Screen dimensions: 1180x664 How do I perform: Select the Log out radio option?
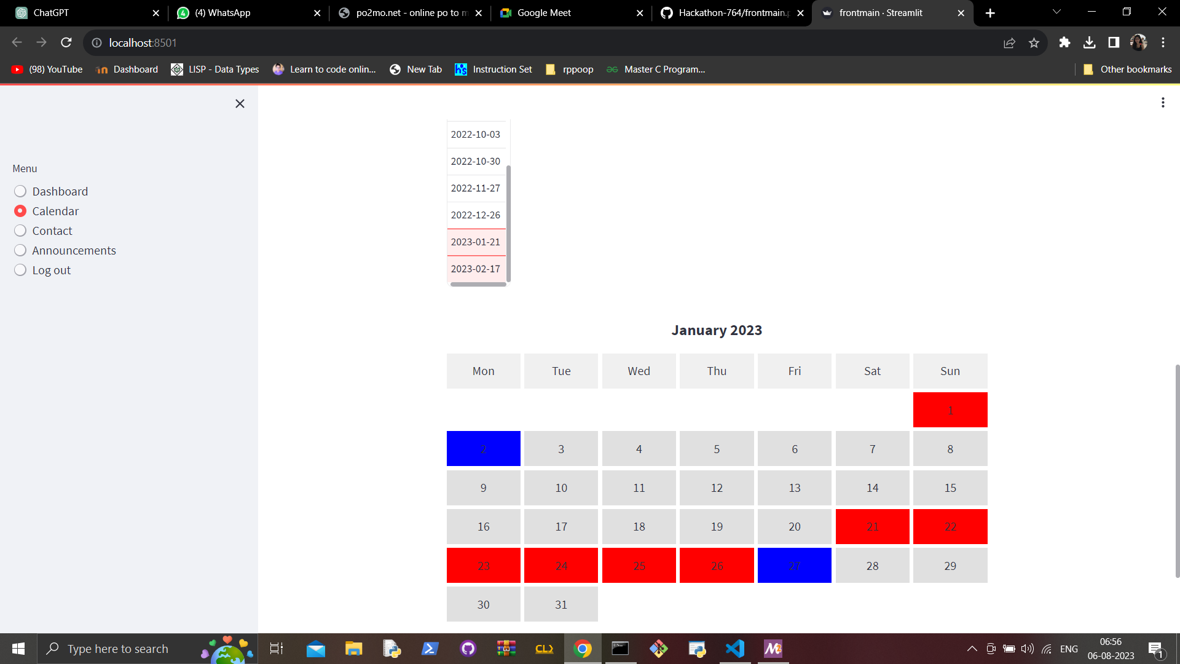pos(20,270)
